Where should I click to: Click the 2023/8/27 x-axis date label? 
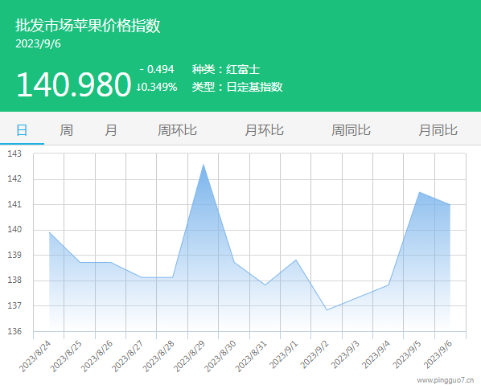[x=127, y=356]
